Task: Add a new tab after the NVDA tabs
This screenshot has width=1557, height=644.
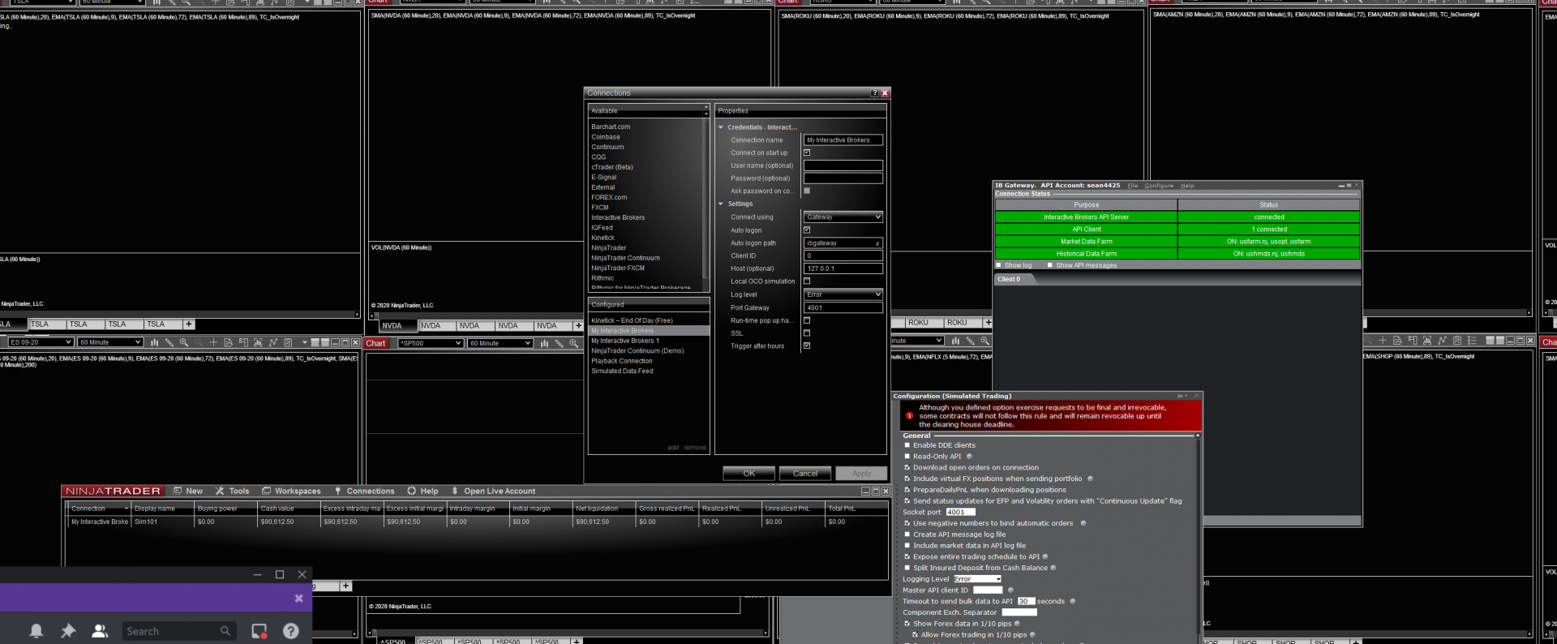Action: (x=578, y=325)
